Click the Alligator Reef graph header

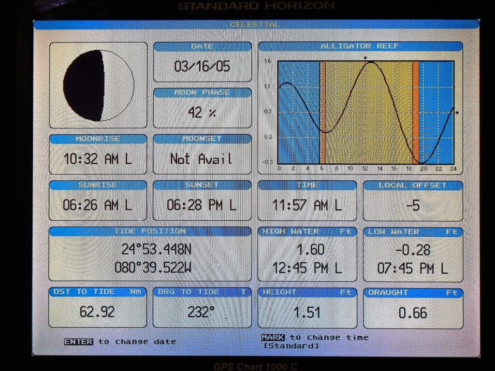pos(360,46)
